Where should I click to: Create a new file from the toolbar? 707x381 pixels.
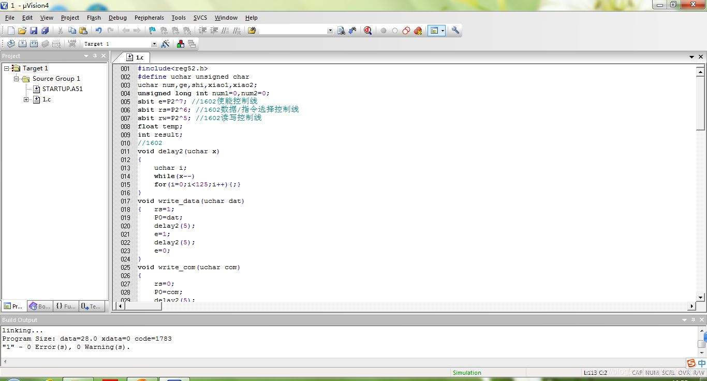[11, 31]
